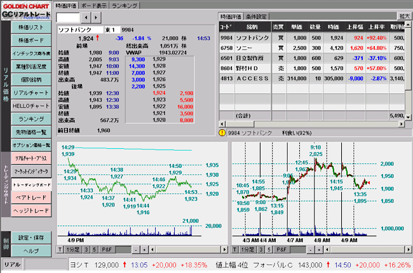The height and width of the screenshot is (273, 413).
Task: Click next stock arrow button
Action: click(96, 18)
